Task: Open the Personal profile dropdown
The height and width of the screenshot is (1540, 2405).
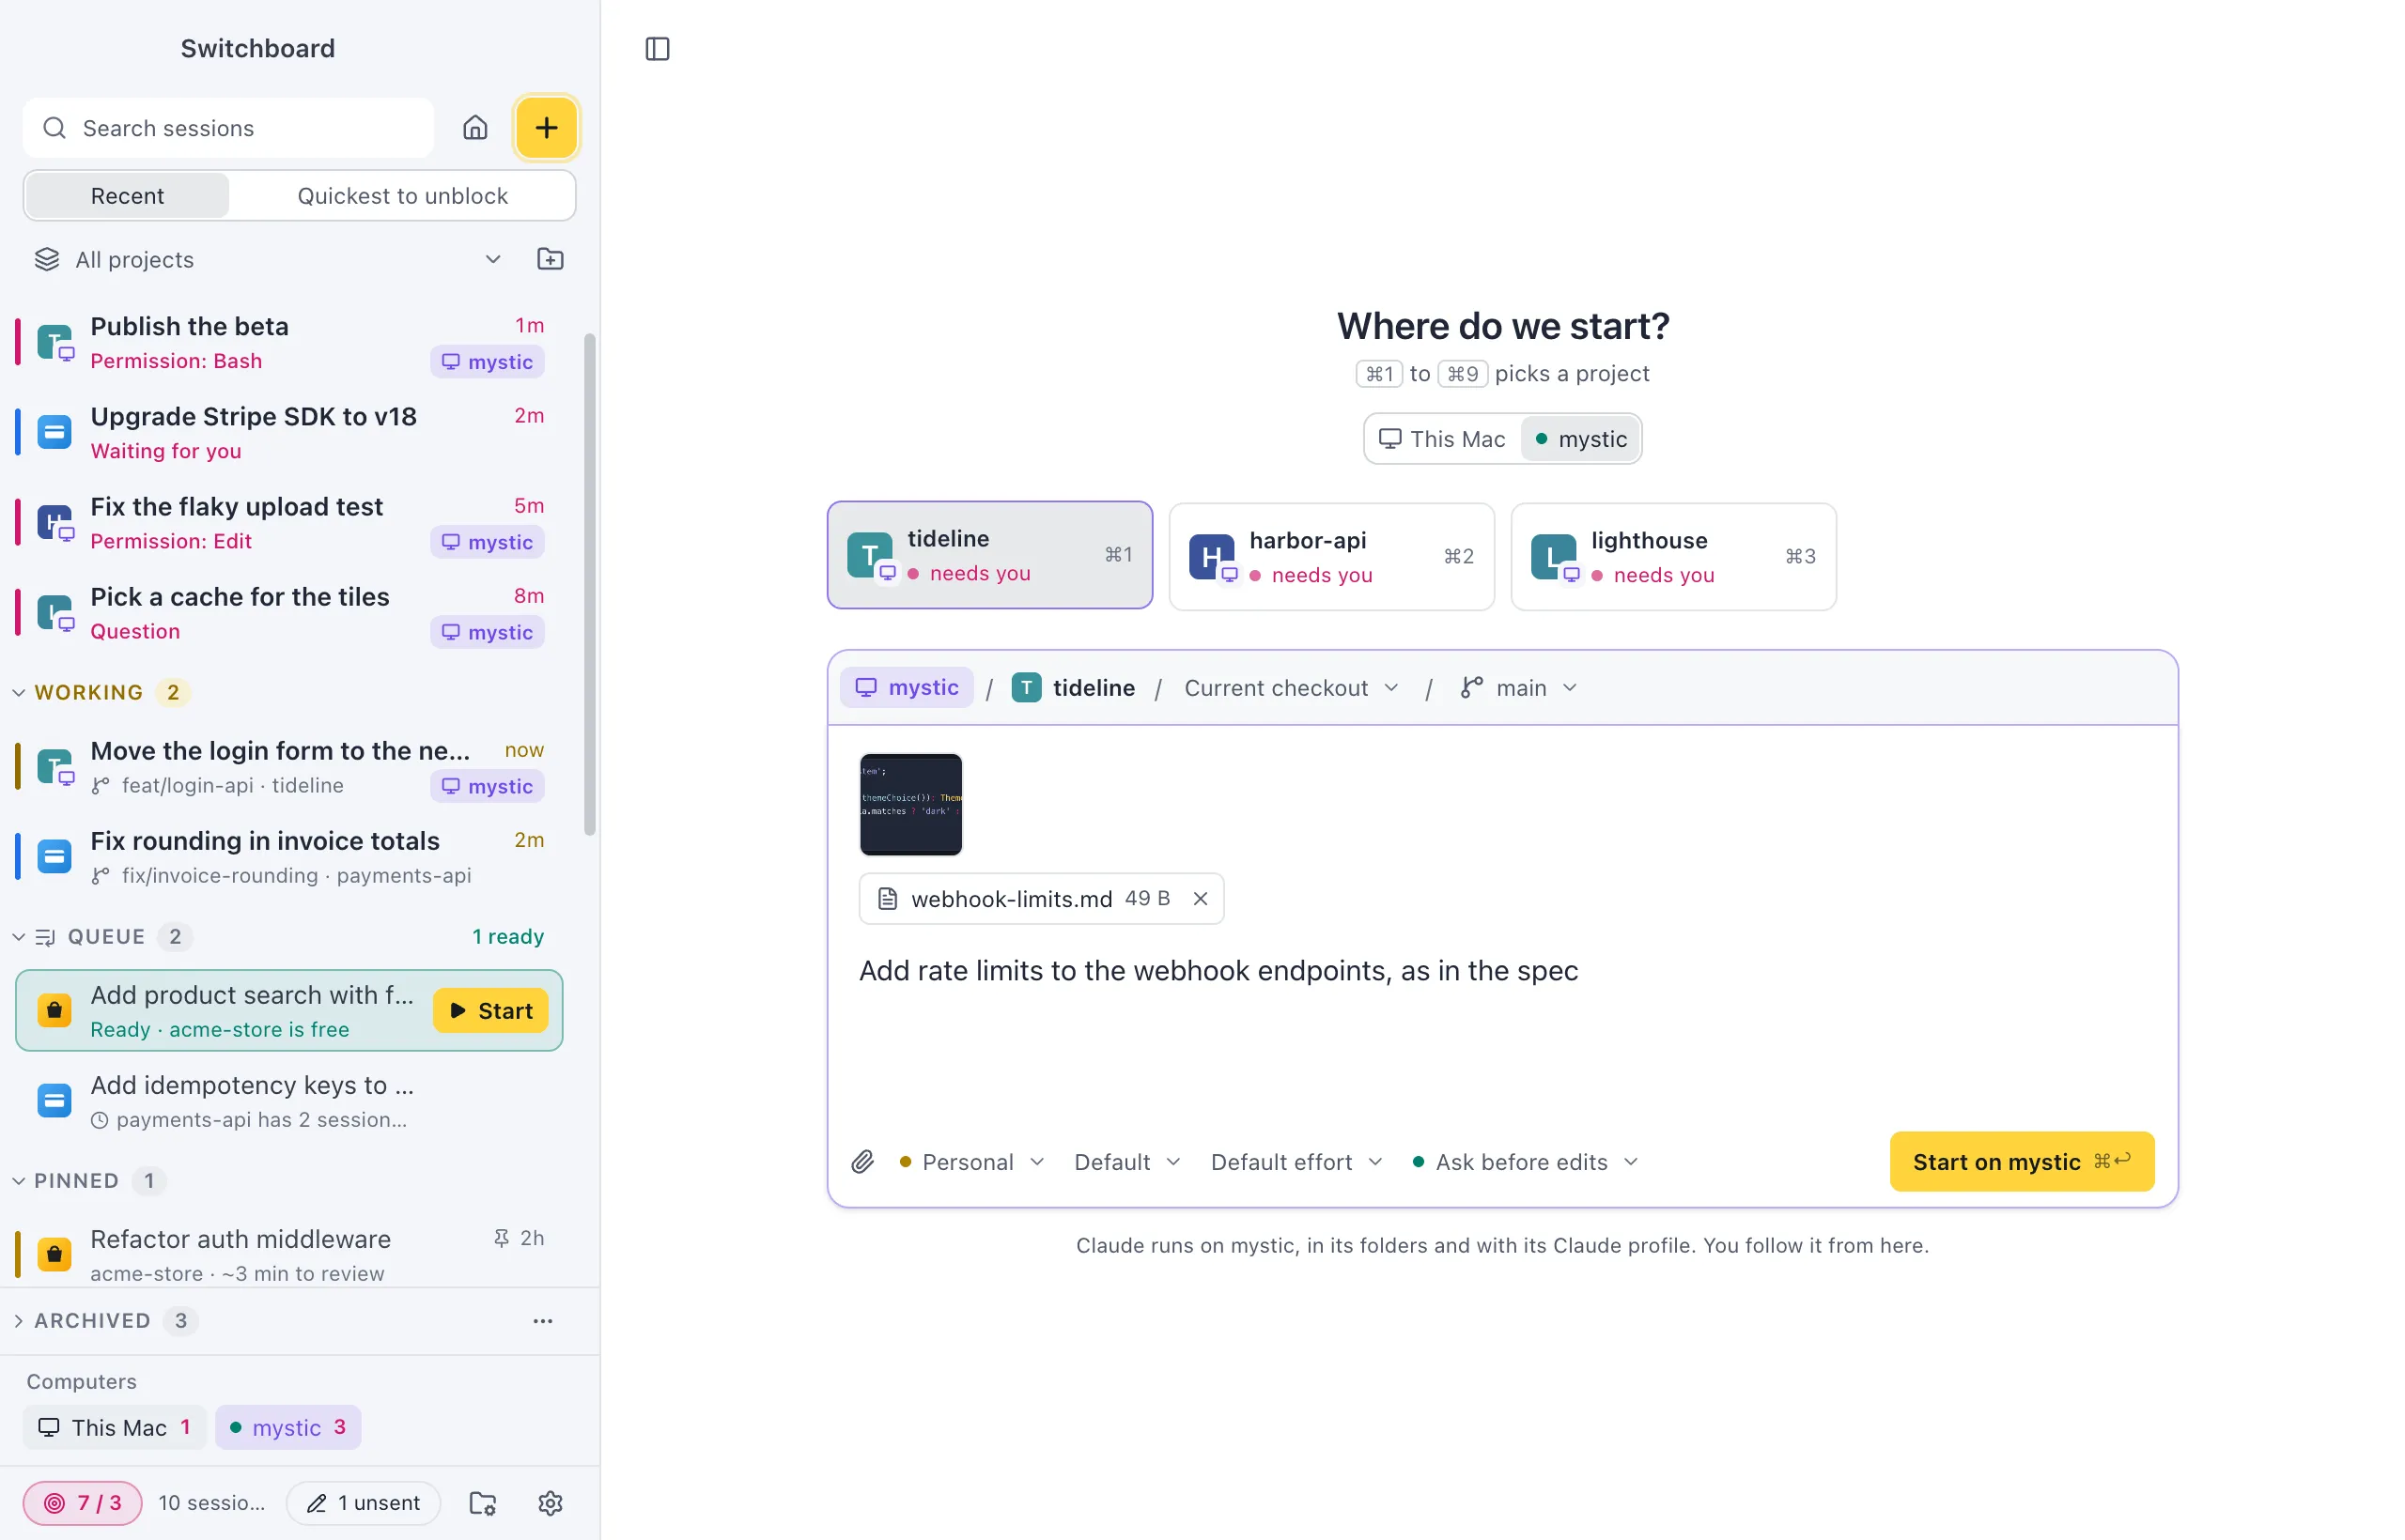Action: (972, 1162)
